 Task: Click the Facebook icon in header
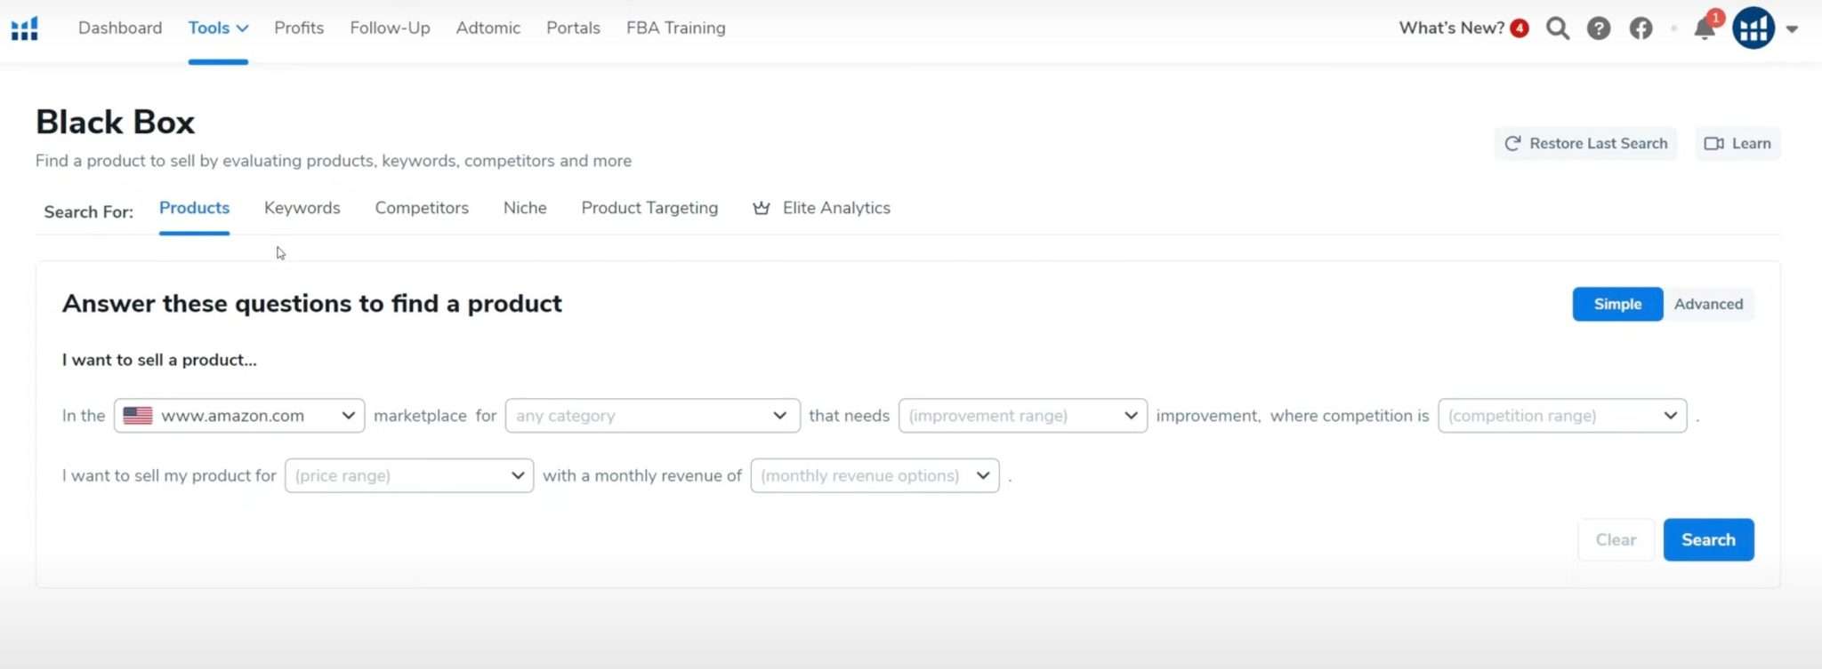(1641, 28)
